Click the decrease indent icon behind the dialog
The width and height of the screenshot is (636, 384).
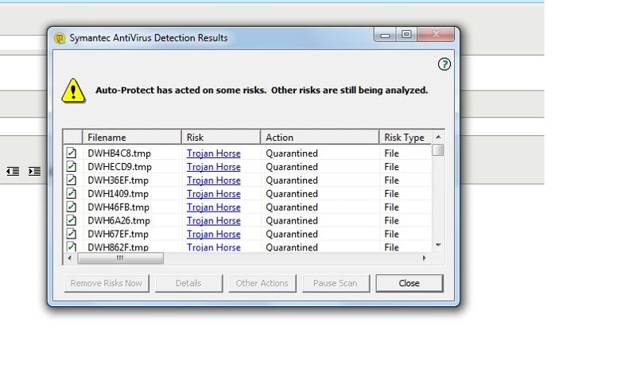[x=13, y=171]
